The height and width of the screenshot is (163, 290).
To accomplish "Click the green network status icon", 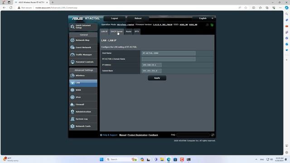I will click(212, 25).
